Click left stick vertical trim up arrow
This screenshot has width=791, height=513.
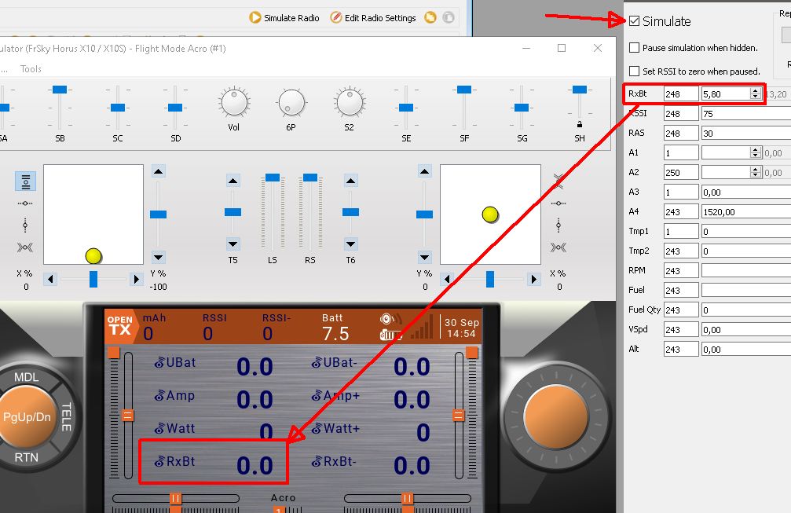(x=159, y=171)
